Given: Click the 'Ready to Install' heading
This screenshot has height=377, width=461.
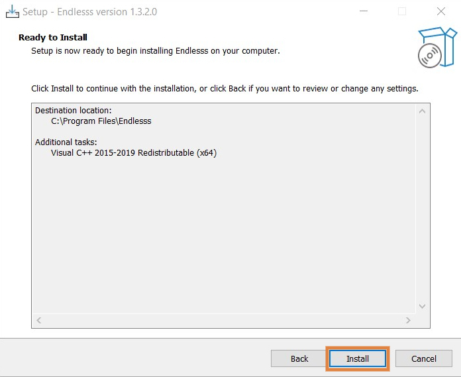Looking at the screenshot, I should click(53, 37).
